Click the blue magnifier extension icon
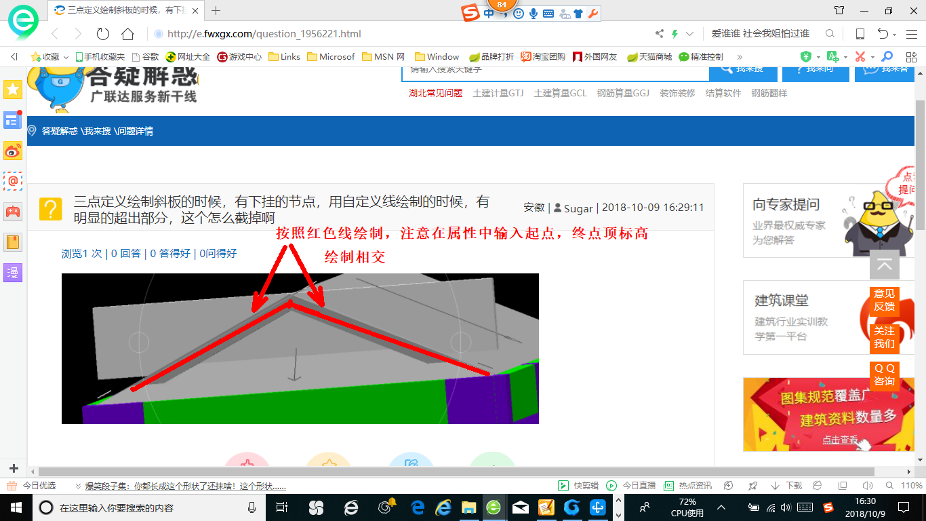 [887, 57]
